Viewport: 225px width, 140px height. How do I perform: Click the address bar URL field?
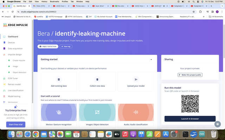(105, 12)
